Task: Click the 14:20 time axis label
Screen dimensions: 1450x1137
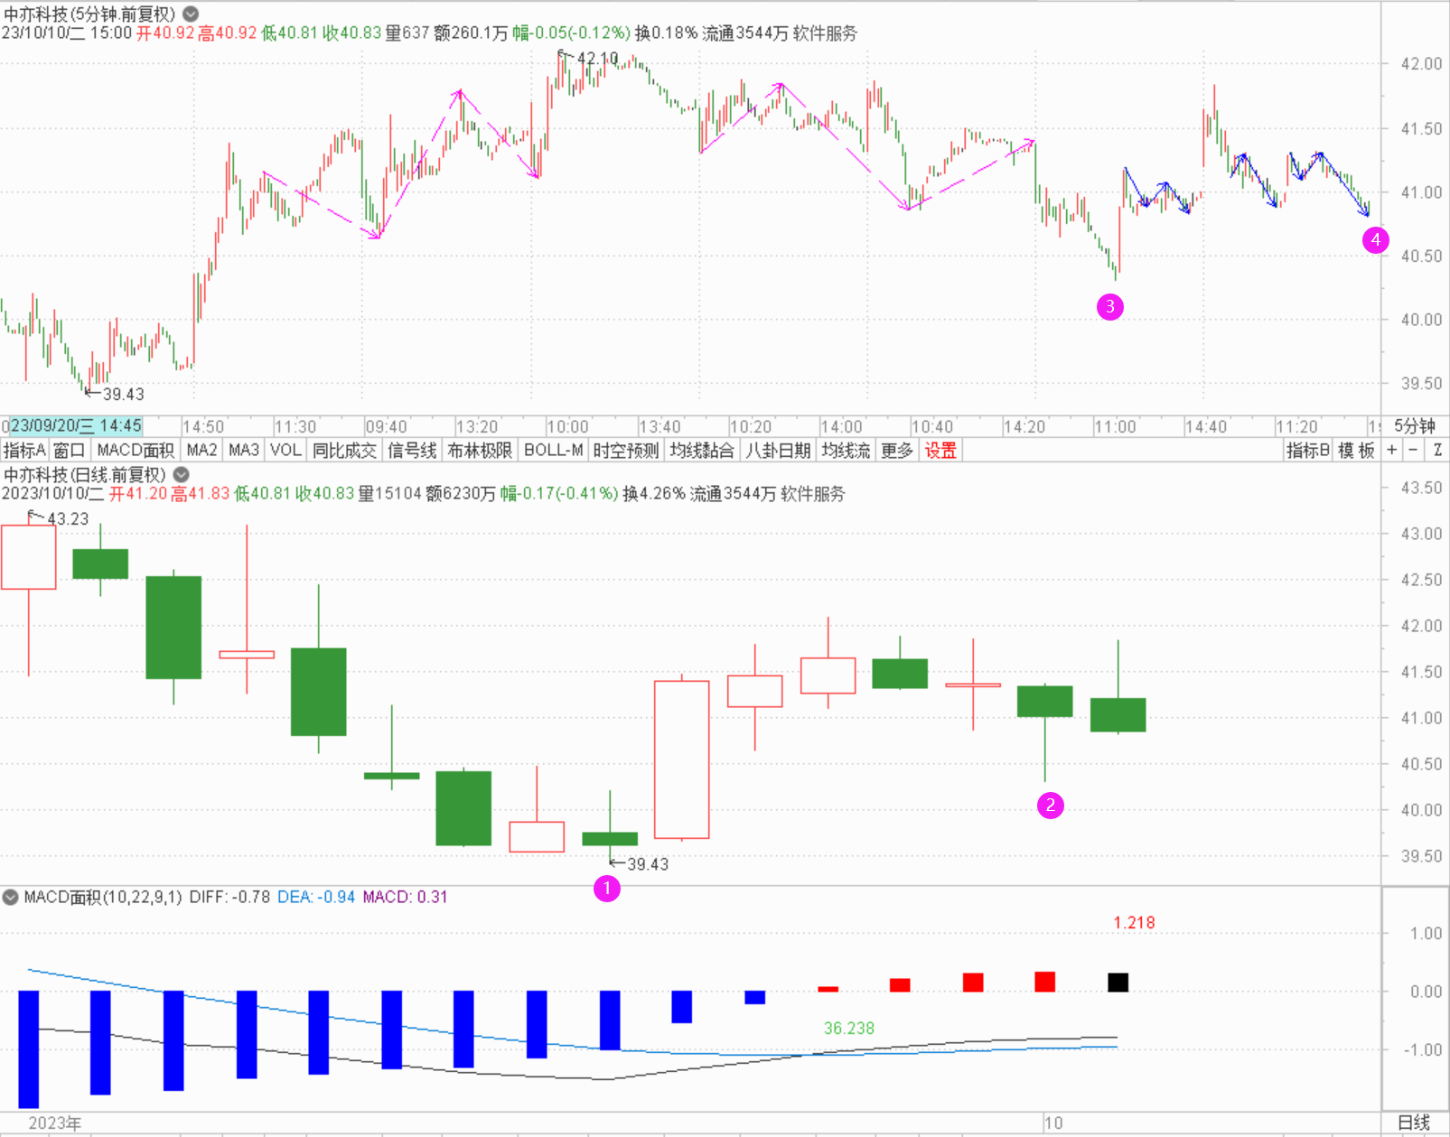Action: (1024, 426)
